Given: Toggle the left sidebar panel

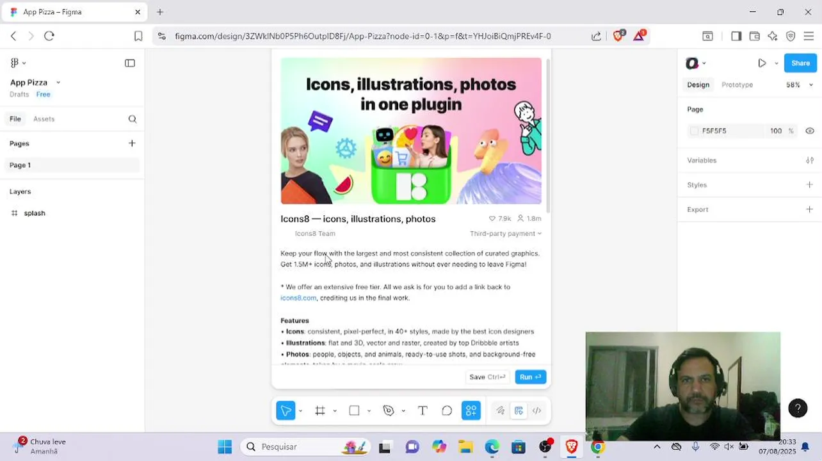Looking at the screenshot, I should tap(130, 63).
